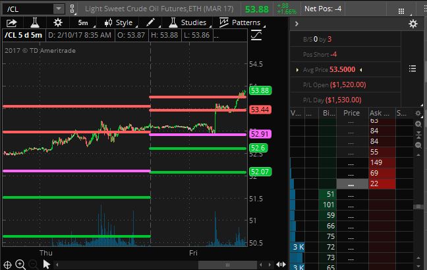The image size is (427, 270).
Task: Open Active Trader panel gear settings
Action: [x=413, y=24]
